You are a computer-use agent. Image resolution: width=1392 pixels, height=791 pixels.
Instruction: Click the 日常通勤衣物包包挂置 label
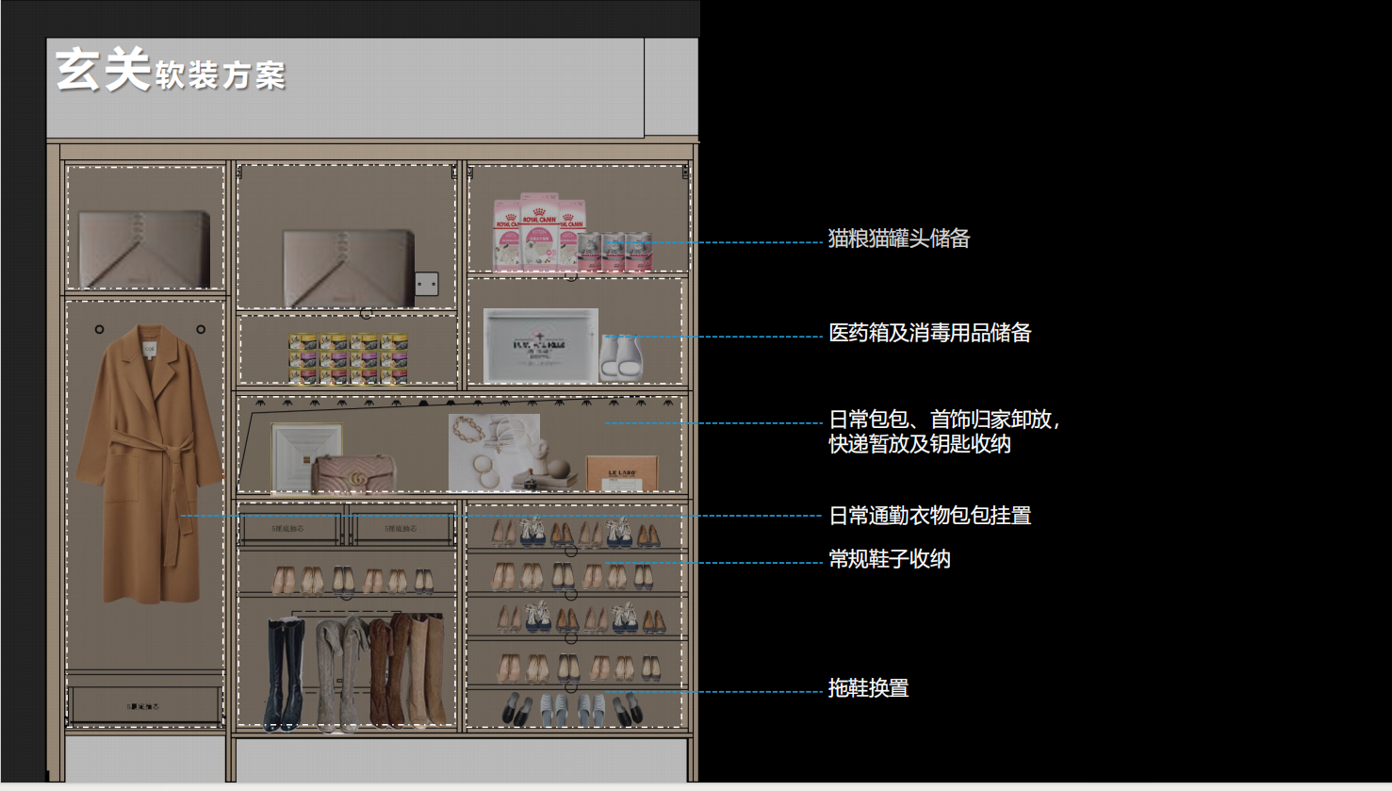click(929, 516)
